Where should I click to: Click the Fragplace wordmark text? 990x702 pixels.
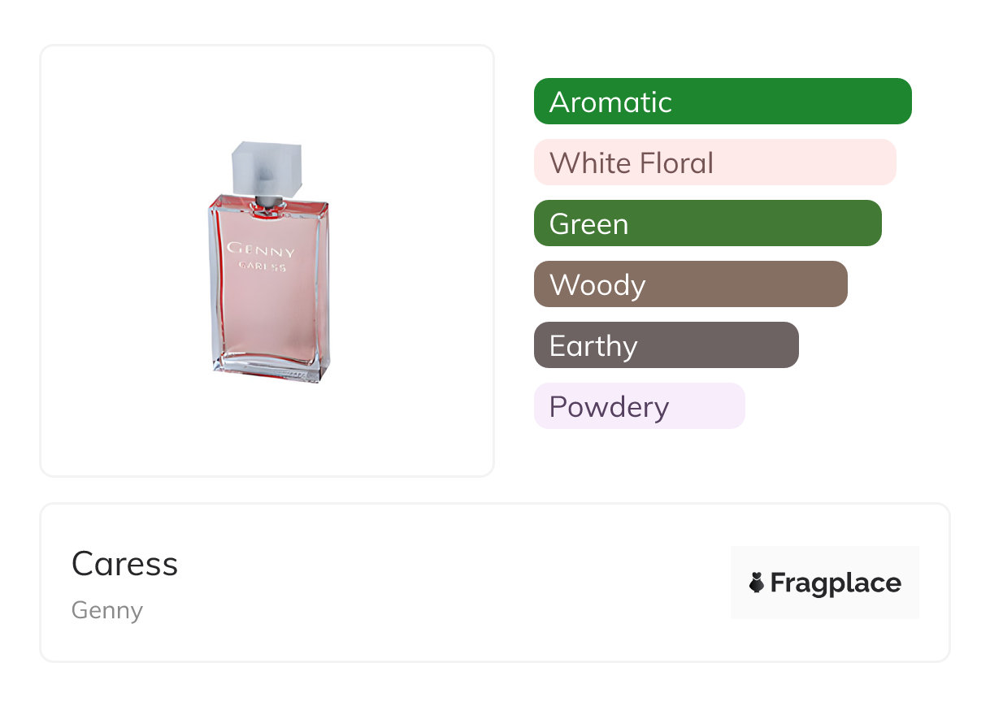[x=836, y=583]
